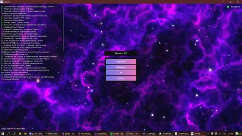Click the Singleplayer button
The height and width of the screenshot is (136, 242).
point(121,62)
